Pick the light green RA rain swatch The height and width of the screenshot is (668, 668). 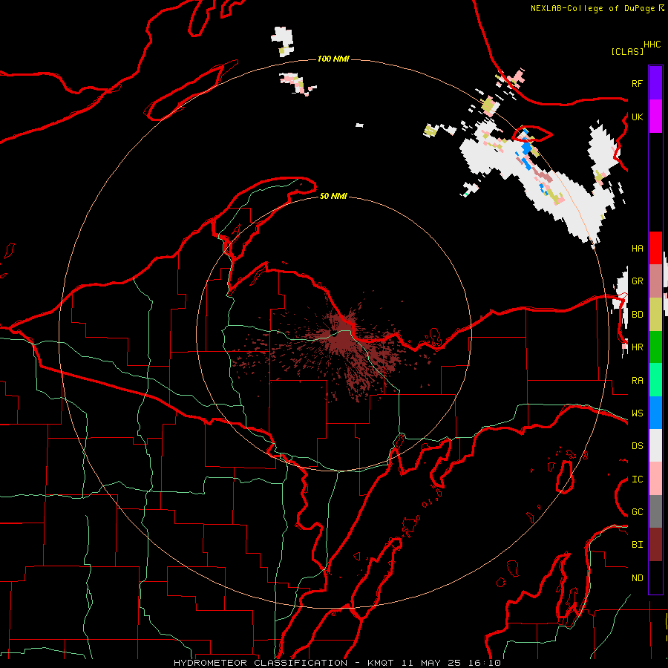point(655,380)
